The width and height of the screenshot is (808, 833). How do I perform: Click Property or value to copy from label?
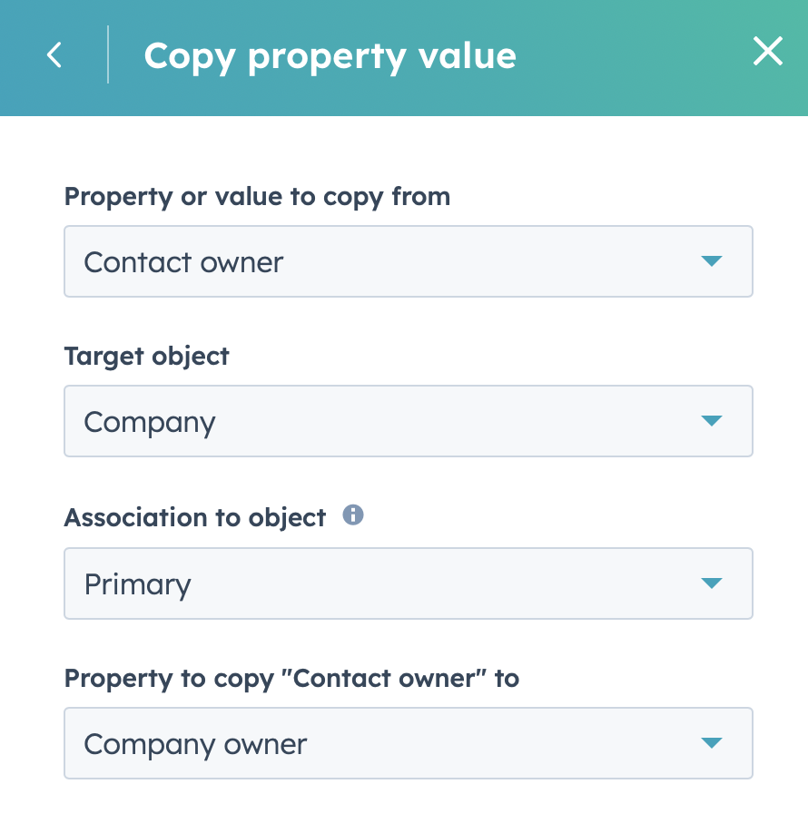[x=257, y=196]
